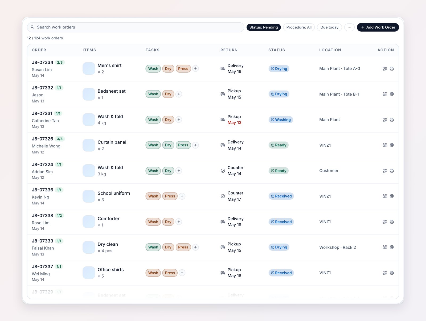Screen dimensions: 426x321
Task: Change Washing status on order J8-07331
Action: tap(281, 120)
